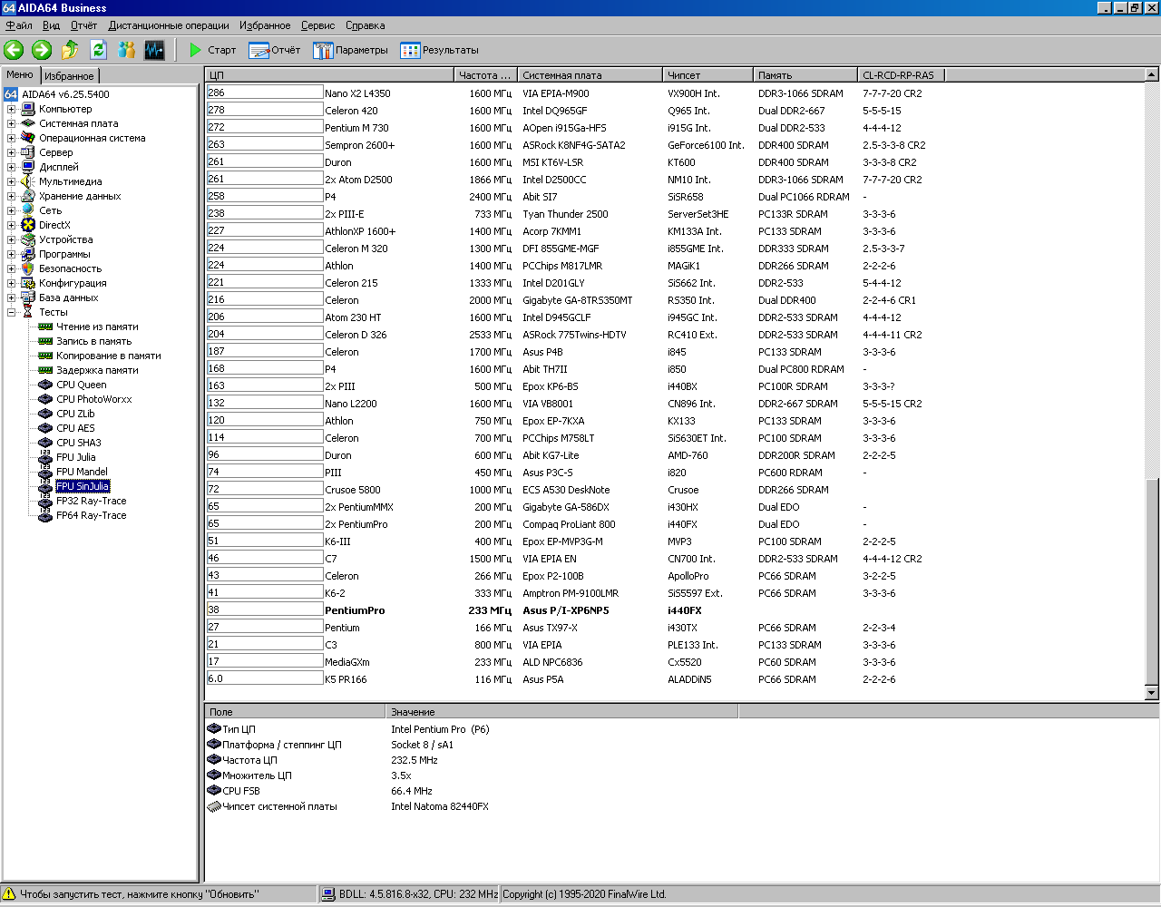Select the CPU Queen benchmark
Screen dimensions: 1161x907
coord(81,385)
